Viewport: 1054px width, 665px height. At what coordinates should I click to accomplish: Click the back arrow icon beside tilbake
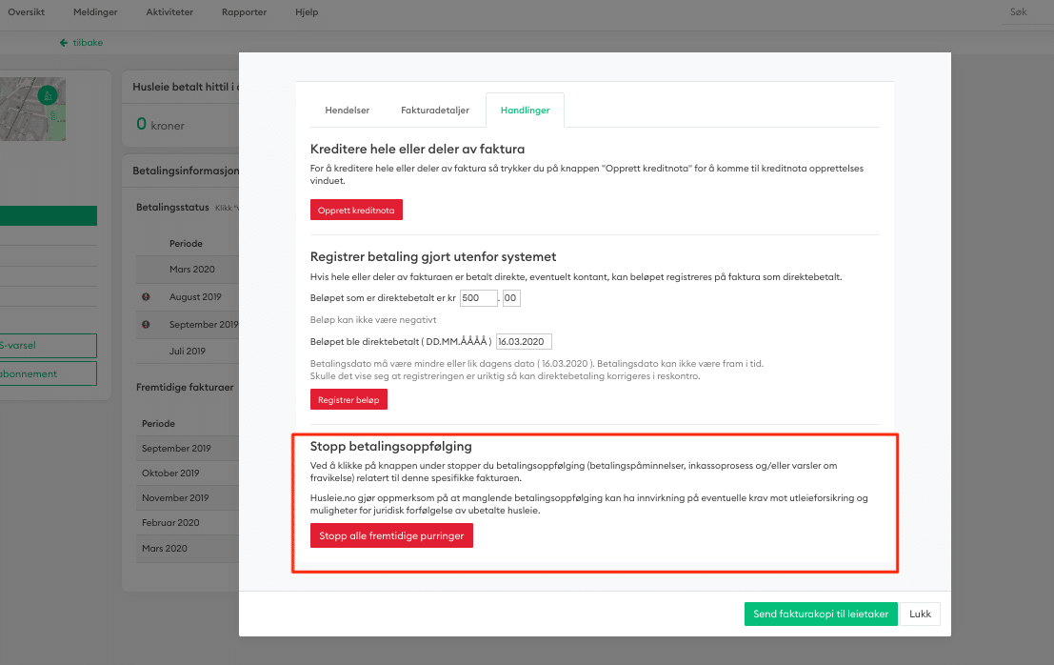coord(64,43)
